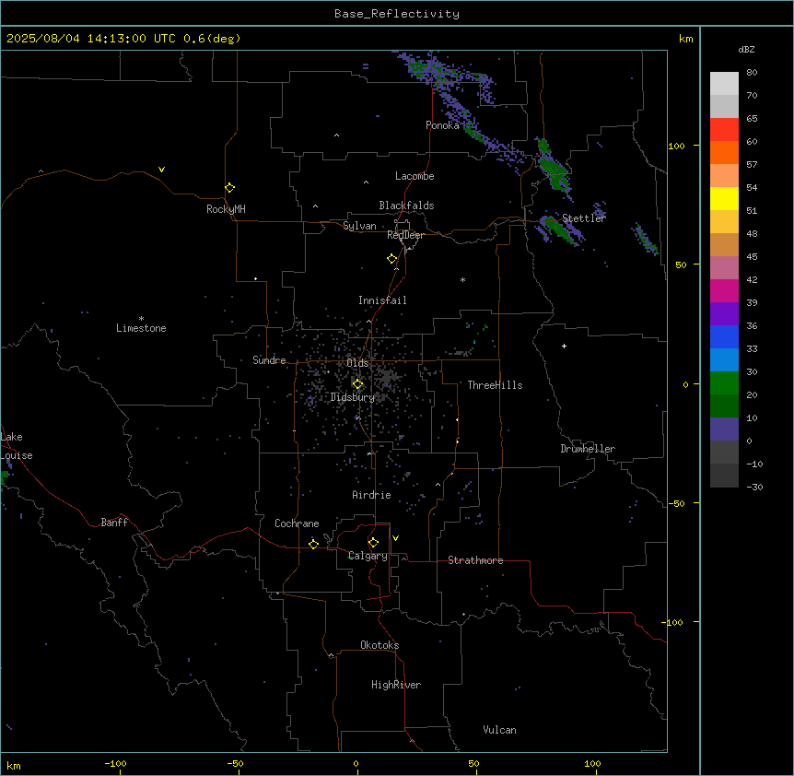Click the yellow diamond marker below RedDeer
The image size is (794, 776).
[391, 259]
